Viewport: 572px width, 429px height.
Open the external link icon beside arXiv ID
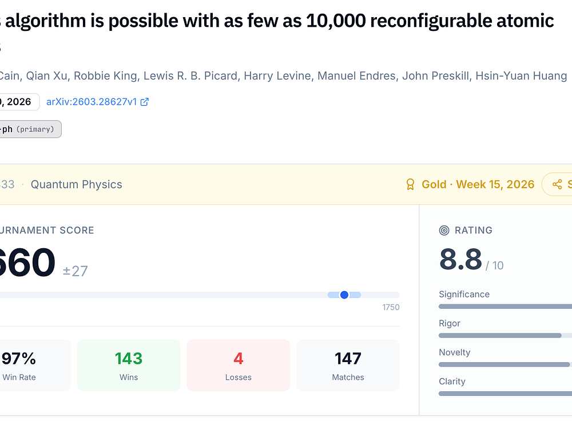coord(145,102)
